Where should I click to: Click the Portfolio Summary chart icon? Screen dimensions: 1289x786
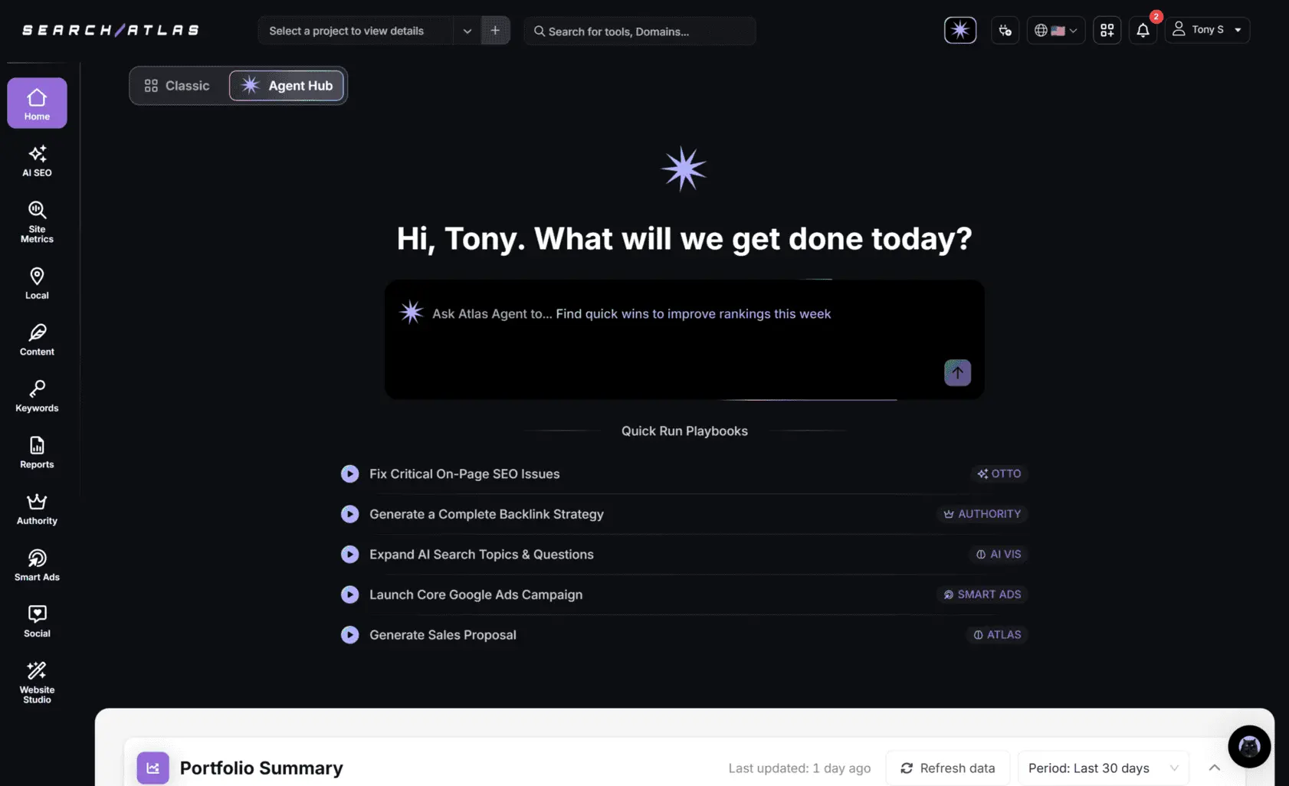coord(153,768)
